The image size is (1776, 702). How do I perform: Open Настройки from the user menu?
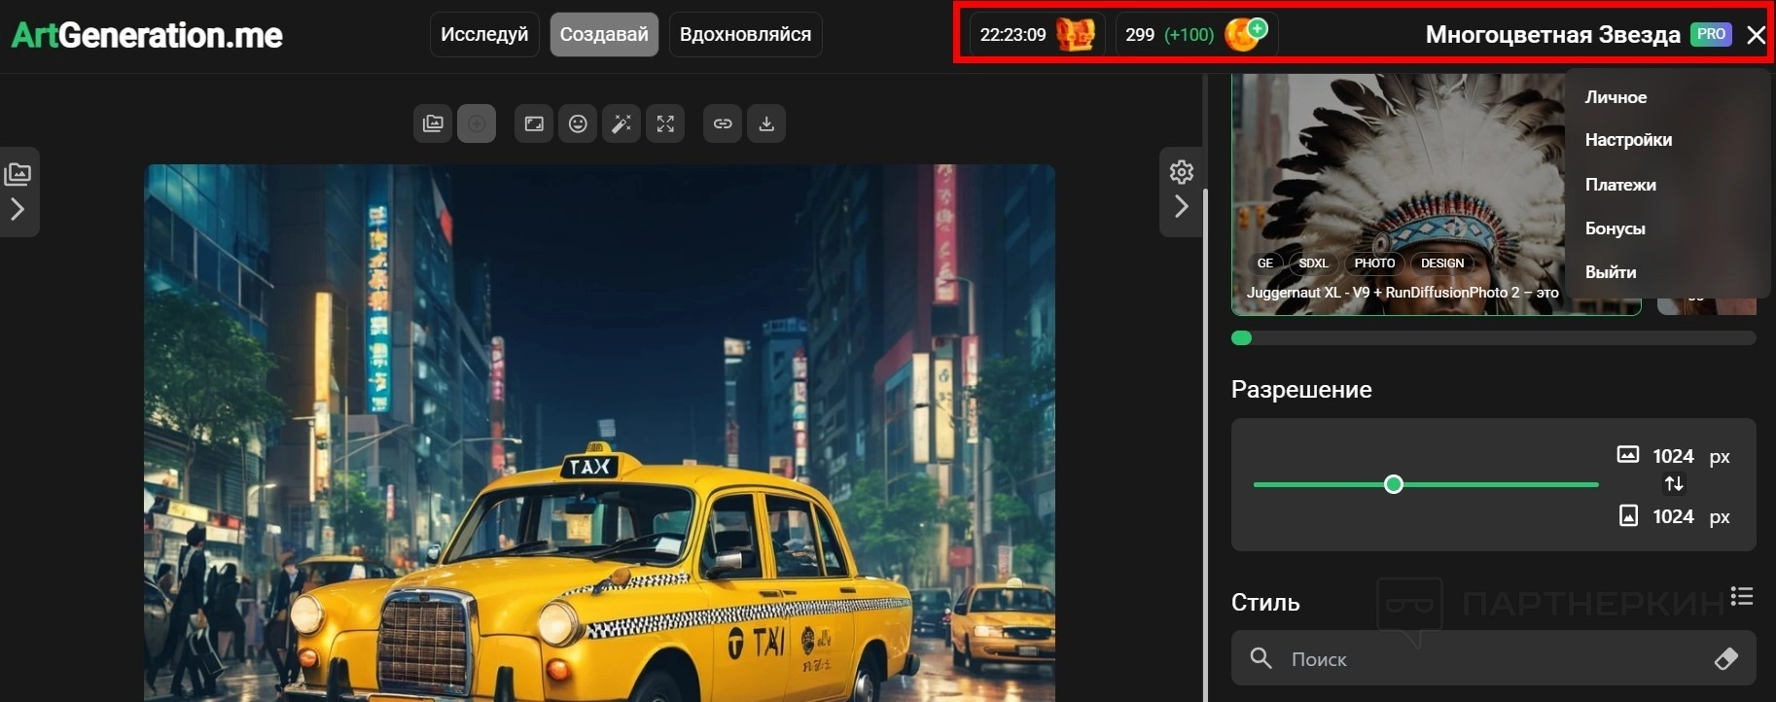1628,140
